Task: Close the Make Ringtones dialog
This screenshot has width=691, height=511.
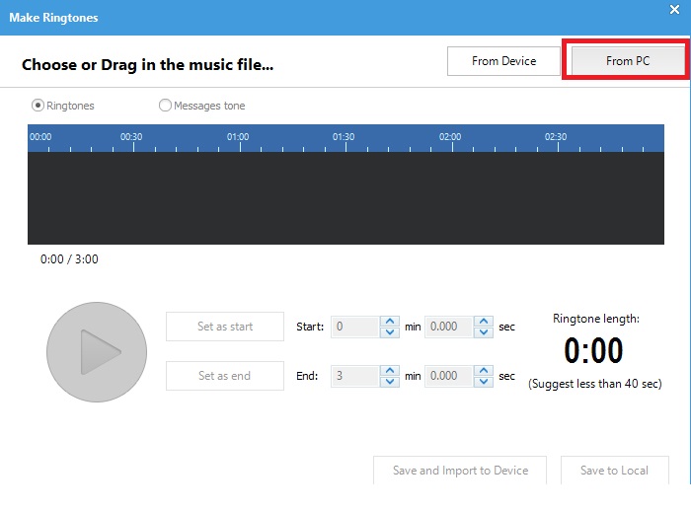Action: click(675, 10)
